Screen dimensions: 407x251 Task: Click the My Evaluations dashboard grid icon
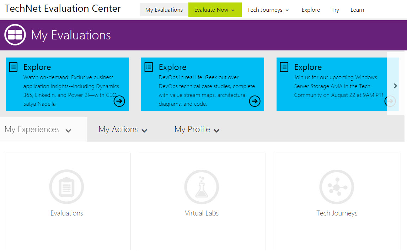click(x=15, y=35)
